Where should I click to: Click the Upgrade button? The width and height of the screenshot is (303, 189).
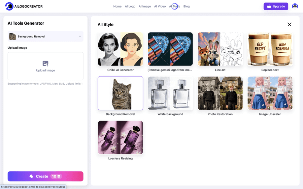pos(276,6)
